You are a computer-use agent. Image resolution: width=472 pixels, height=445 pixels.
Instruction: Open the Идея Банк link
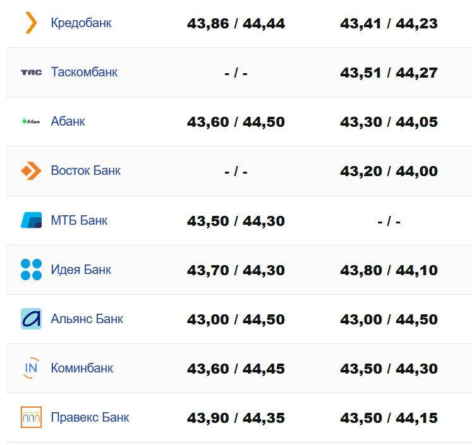click(x=81, y=270)
